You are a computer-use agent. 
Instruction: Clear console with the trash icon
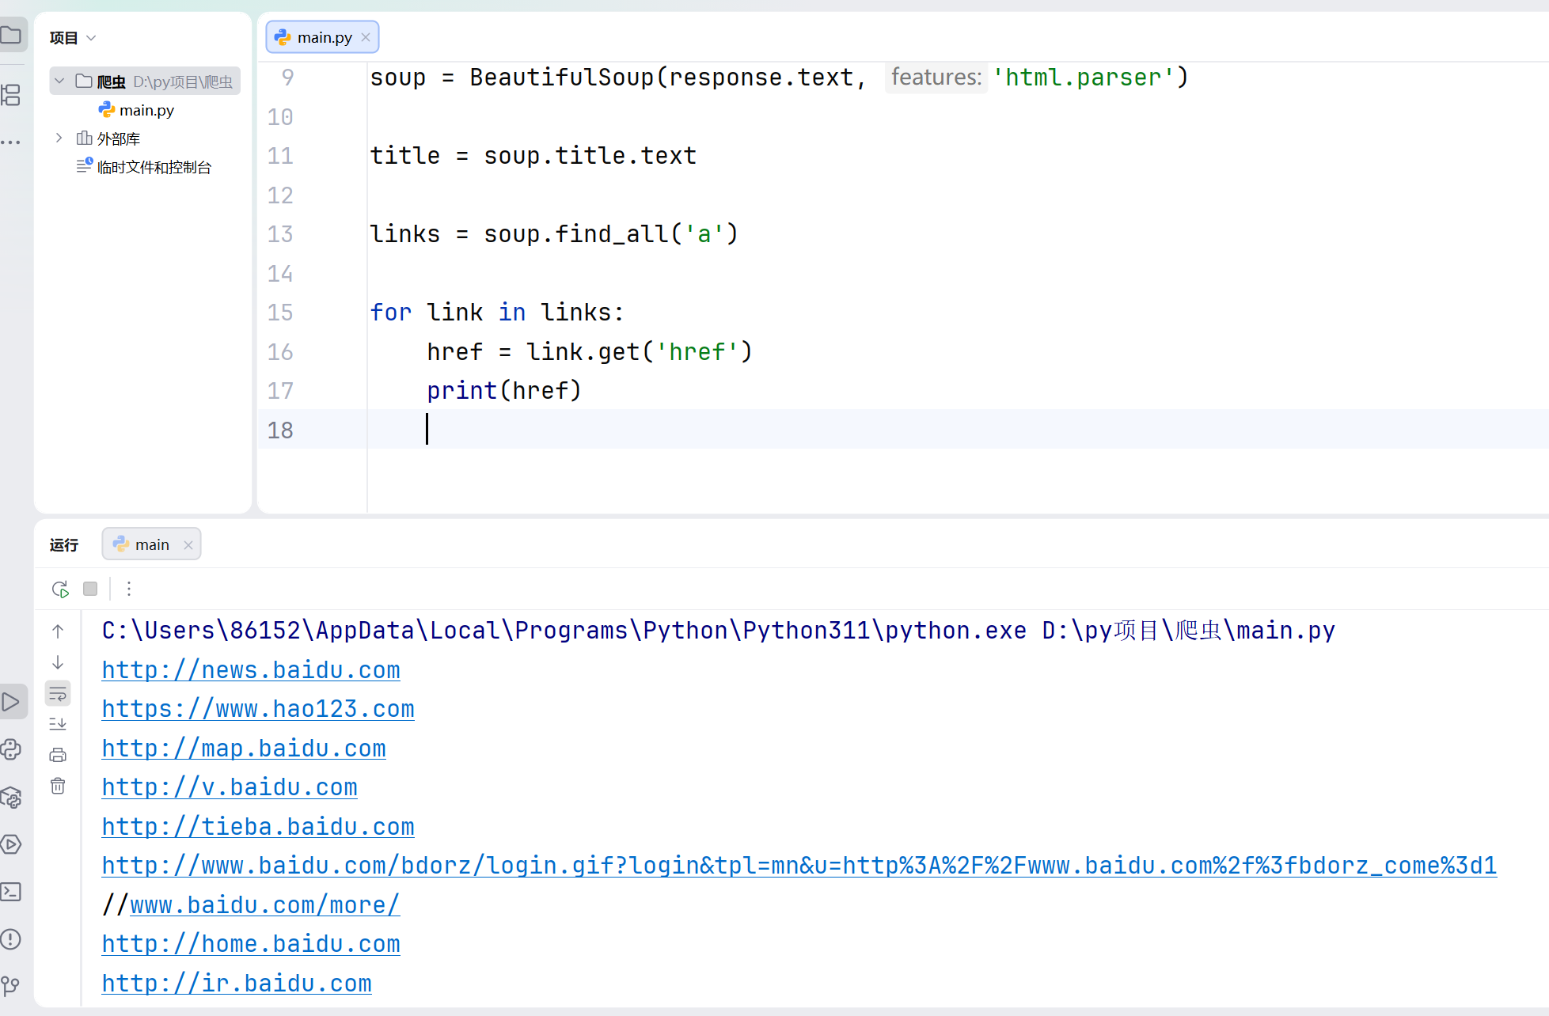pyautogui.click(x=58, y=786)
